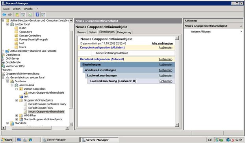Collapse Active Directory-Benutzer und -Computer node
This screenshot has height=143, width=245.
pyautogui.click(x=3, y=20)
